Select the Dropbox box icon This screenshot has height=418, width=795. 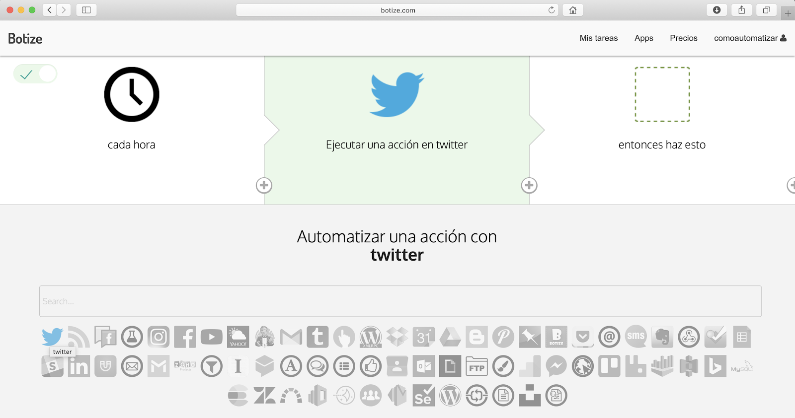(x=397, y=337)
